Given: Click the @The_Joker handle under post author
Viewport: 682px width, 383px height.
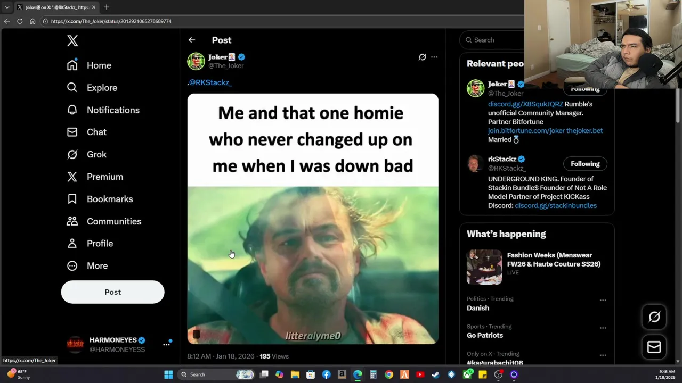Looking at the screenshot, I should point(226,66).
